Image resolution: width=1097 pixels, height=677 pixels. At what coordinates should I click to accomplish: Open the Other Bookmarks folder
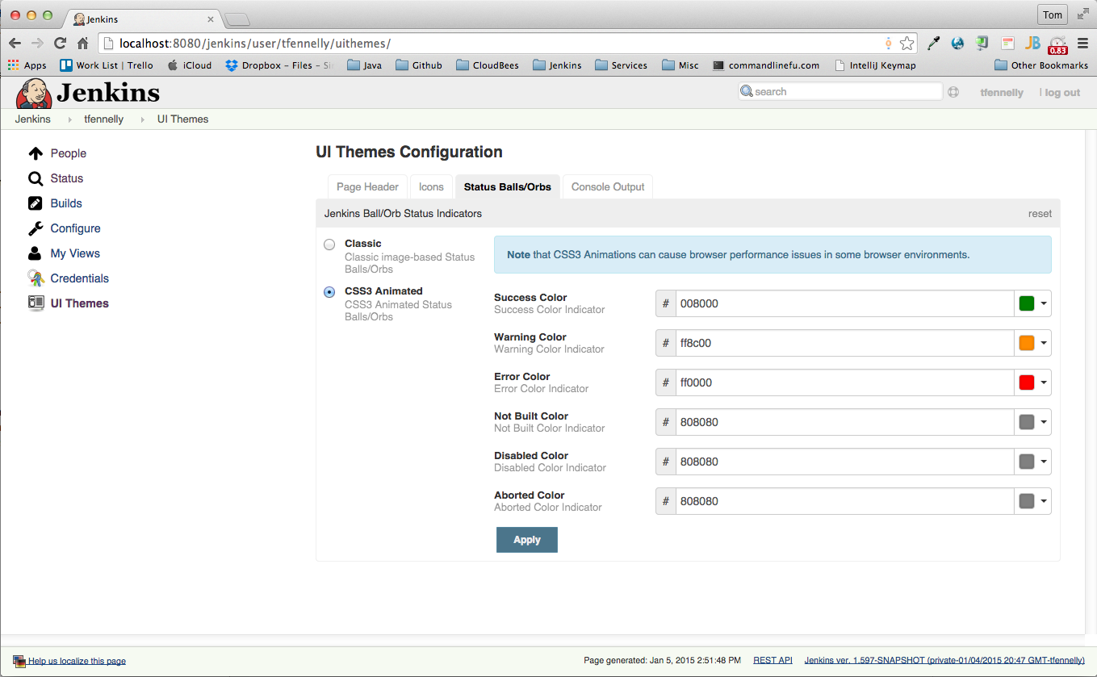pos(1041,65)
